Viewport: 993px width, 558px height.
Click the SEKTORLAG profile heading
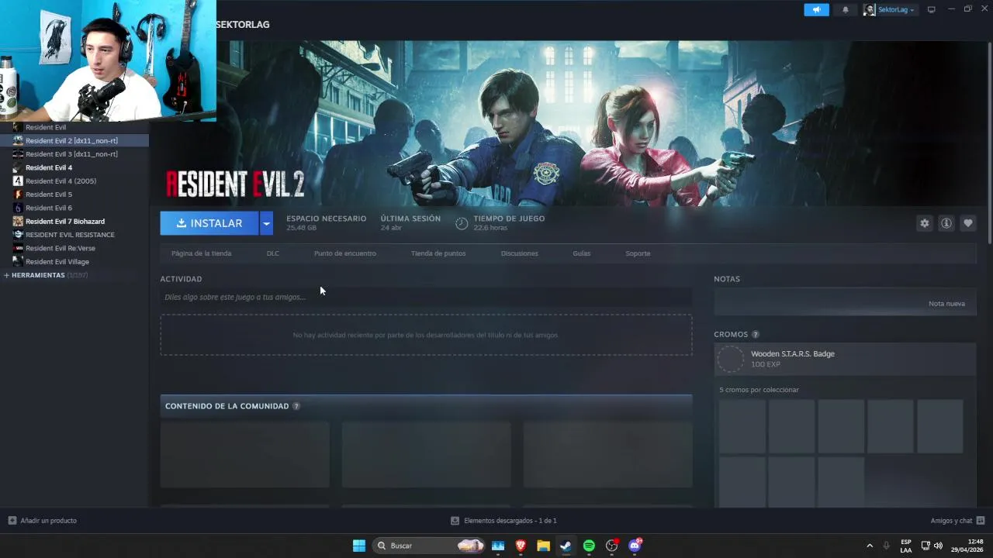243,25
